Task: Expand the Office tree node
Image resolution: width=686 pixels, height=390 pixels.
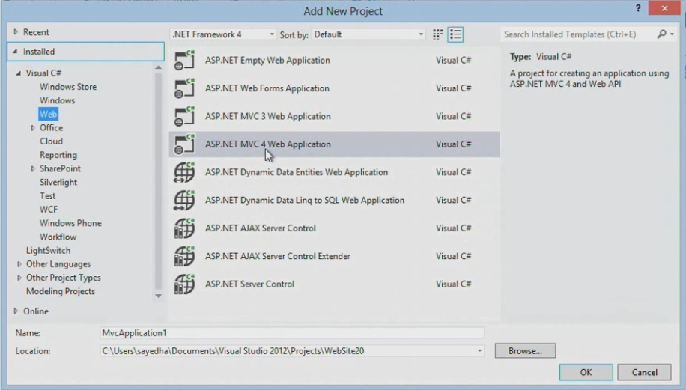Action: click(x=33, y=128)
